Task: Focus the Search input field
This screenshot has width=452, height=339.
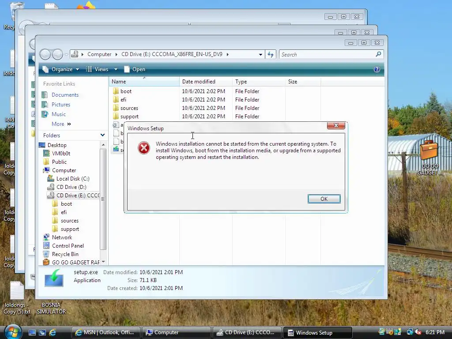Action: click(327, 54)
